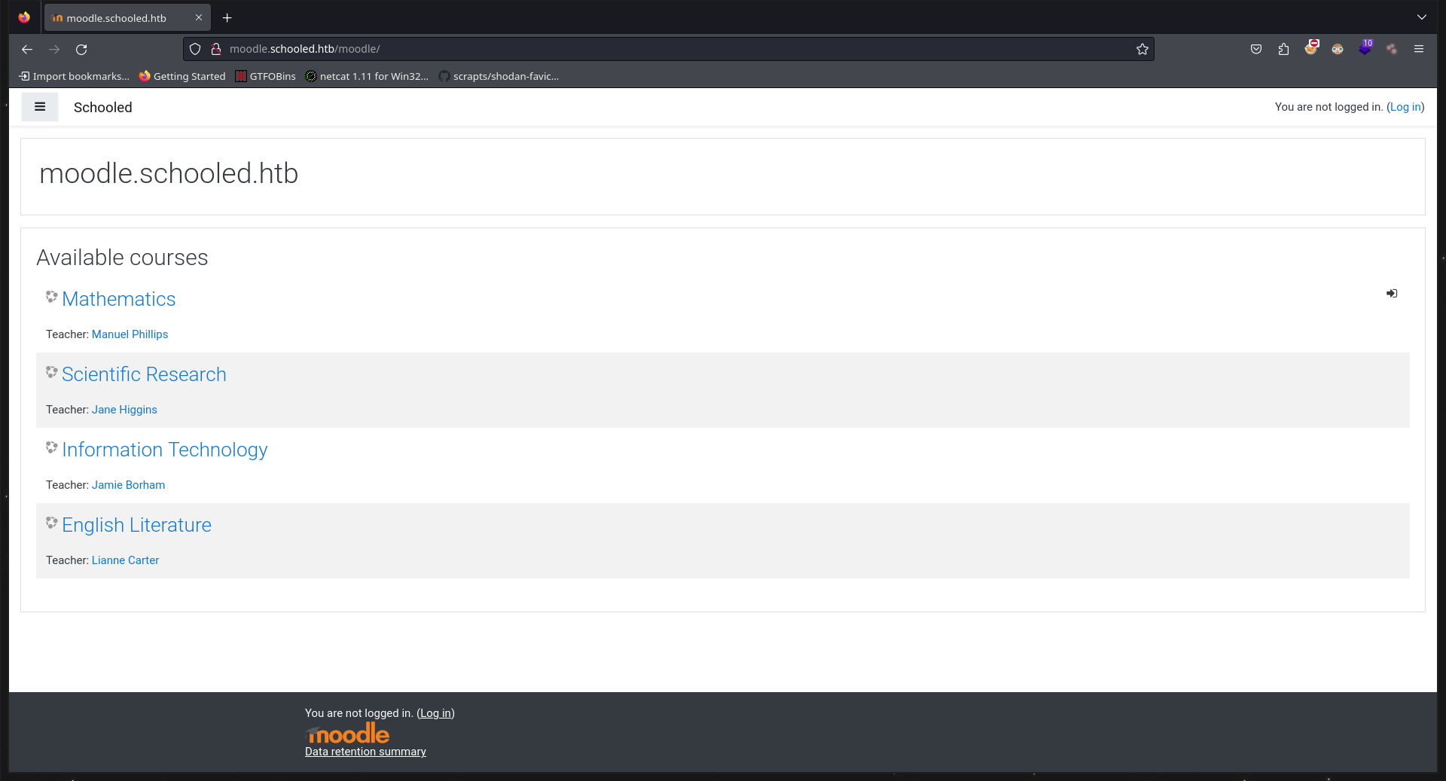The width and height of the screenshot is (1446, 781).
Task: Open the Extensions puzzle icon
Action: [1283, 49]
